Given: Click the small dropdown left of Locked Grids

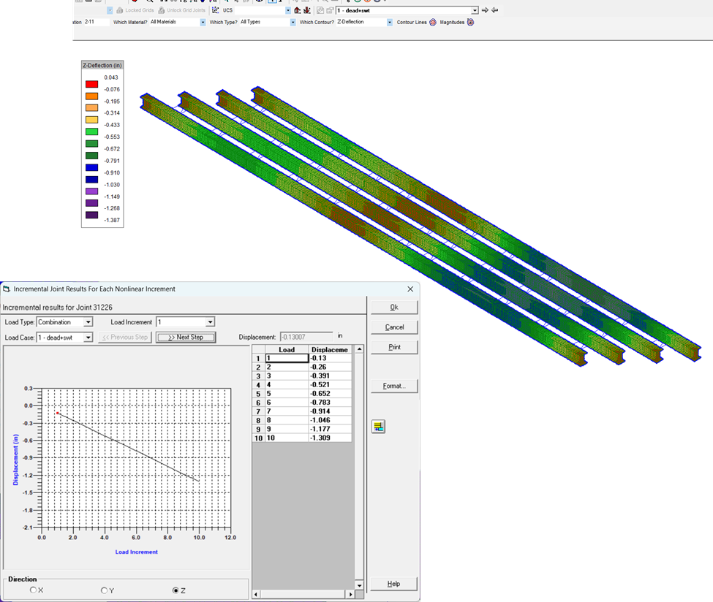Looking at the screenshot, I should [110, 10].
